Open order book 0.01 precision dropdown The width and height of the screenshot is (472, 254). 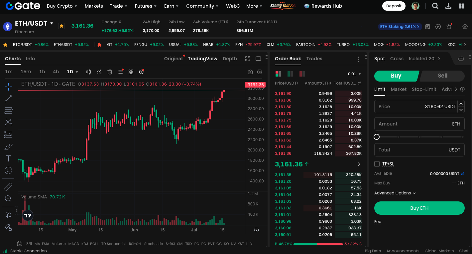[x=354, y=74]
